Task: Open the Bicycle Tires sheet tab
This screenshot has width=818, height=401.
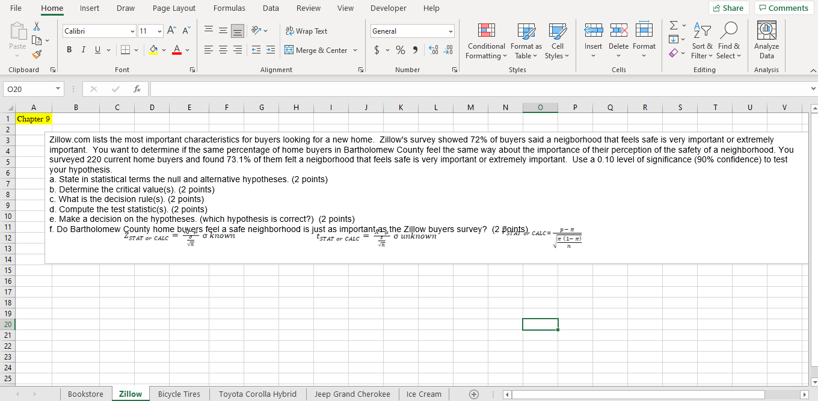Action: [x=179, y=394]
